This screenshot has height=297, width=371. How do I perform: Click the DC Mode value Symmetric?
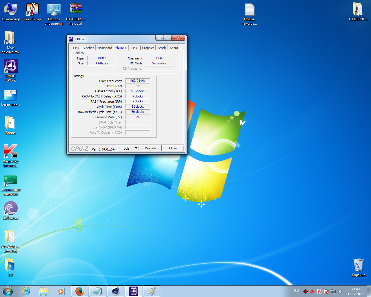point(159,63)
